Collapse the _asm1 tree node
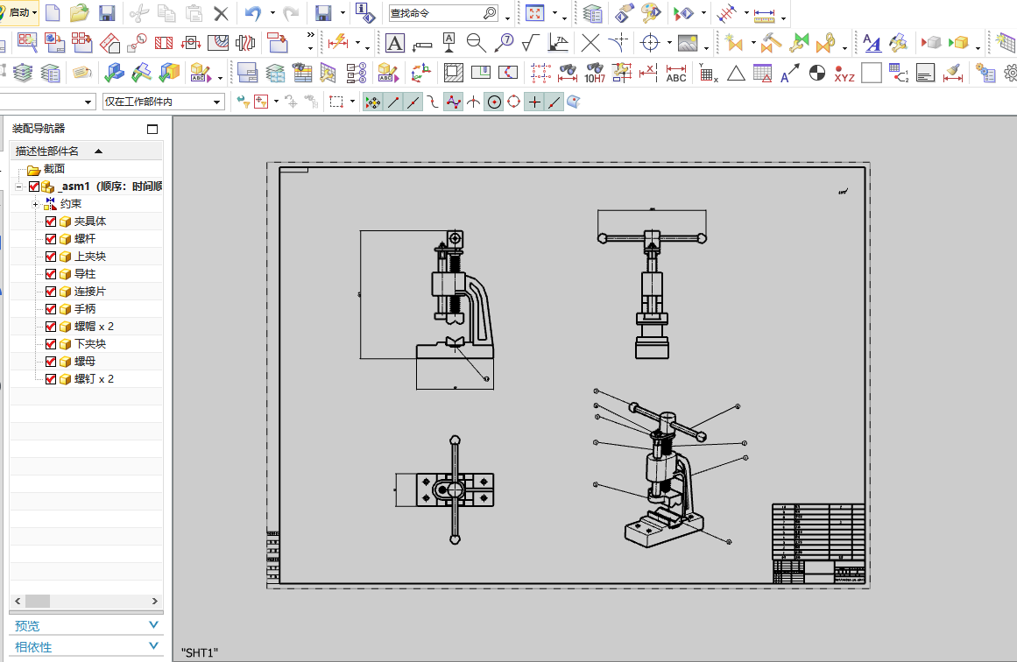 click(18, 187)
